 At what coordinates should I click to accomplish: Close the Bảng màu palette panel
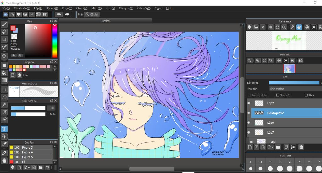[55, 62]
